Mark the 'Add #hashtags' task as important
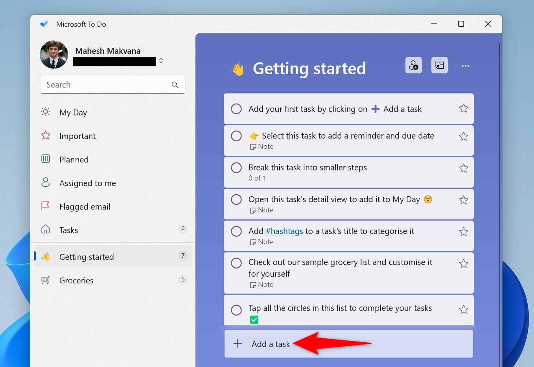 (x=464, y=232)
